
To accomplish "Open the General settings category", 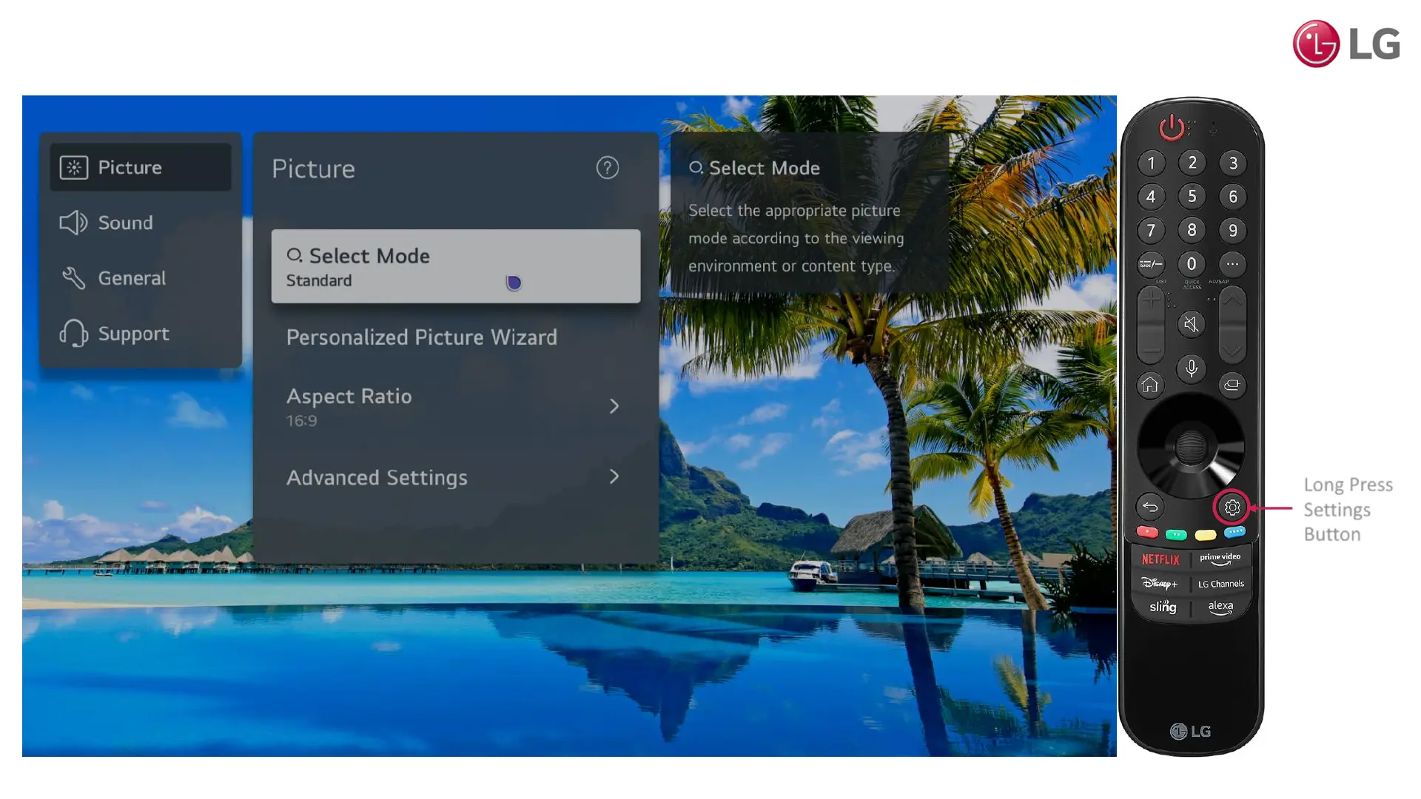I will 132,278.
